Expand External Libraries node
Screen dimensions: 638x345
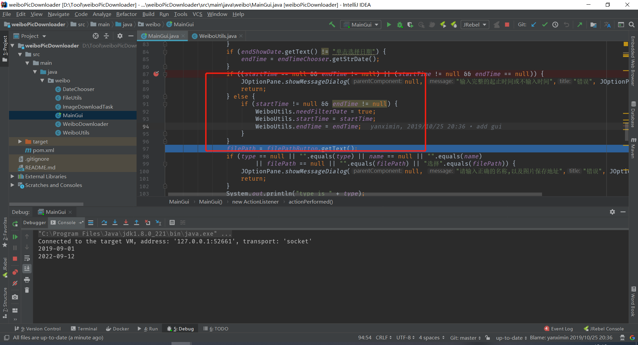(x=12, y=176)
